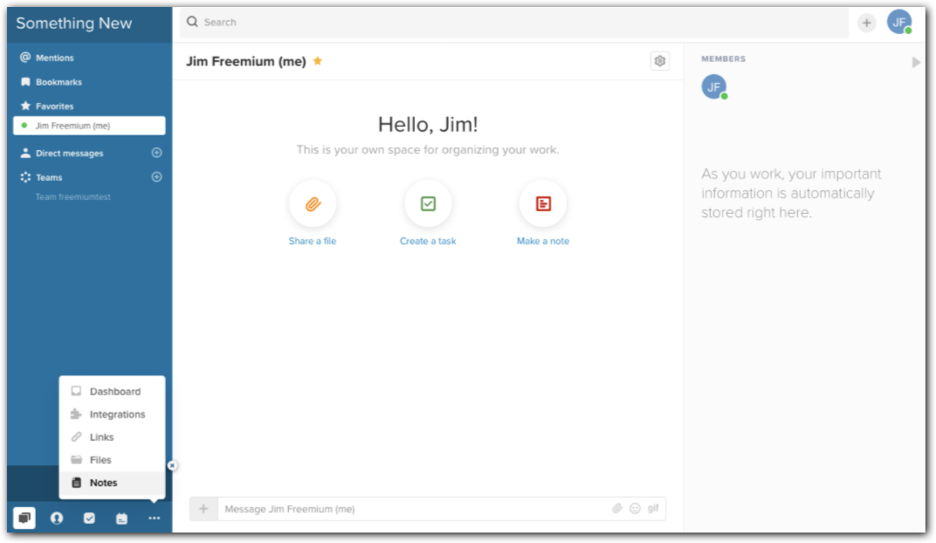Open the emoji picker in message bar

(635, 508)
